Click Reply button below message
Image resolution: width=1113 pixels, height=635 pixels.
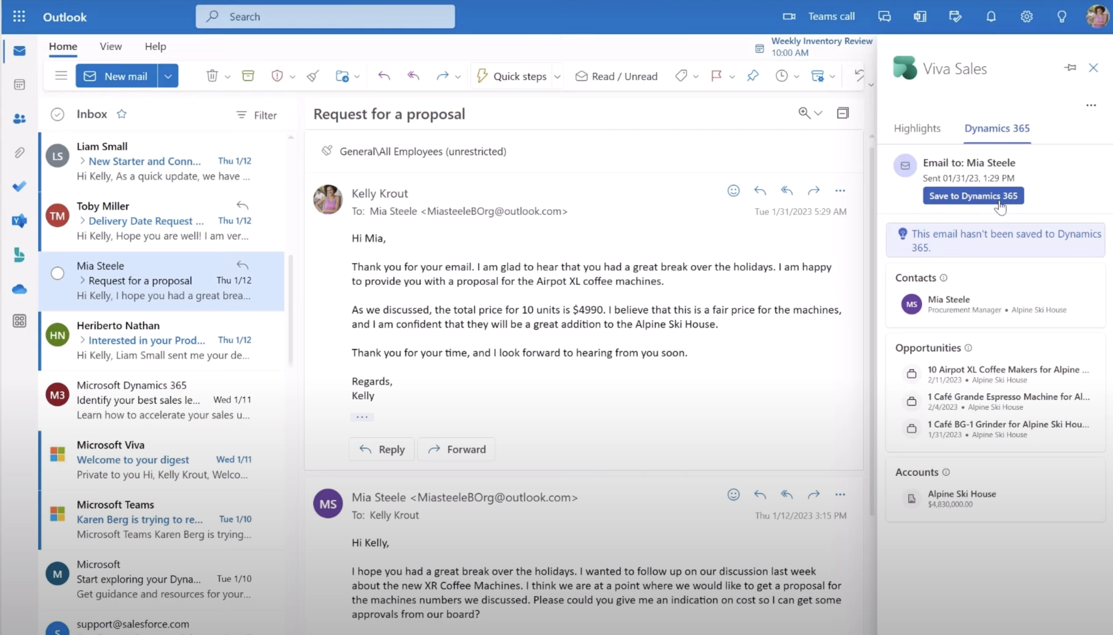[x=381, y=449]
